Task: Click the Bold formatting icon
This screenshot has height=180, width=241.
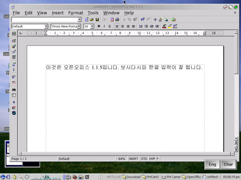Action: pos(99,26)
